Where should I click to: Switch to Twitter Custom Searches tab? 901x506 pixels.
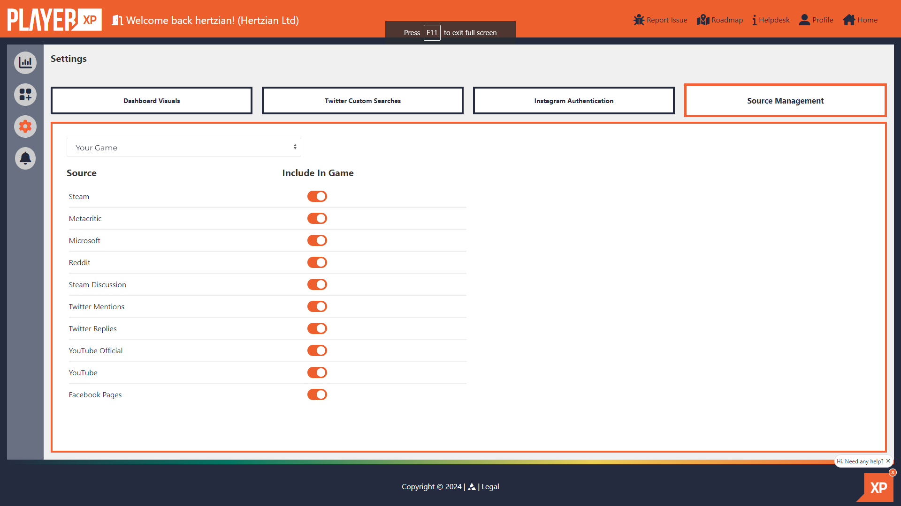click(363, 100)
